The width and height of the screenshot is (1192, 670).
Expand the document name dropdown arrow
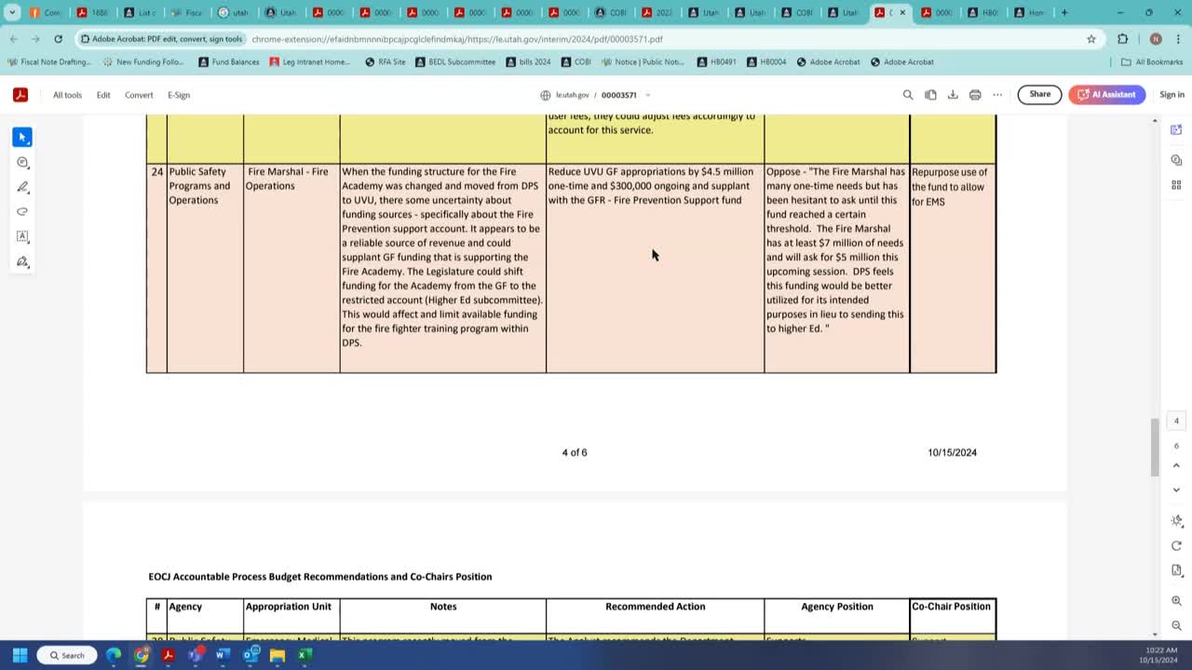click(647, 95)
